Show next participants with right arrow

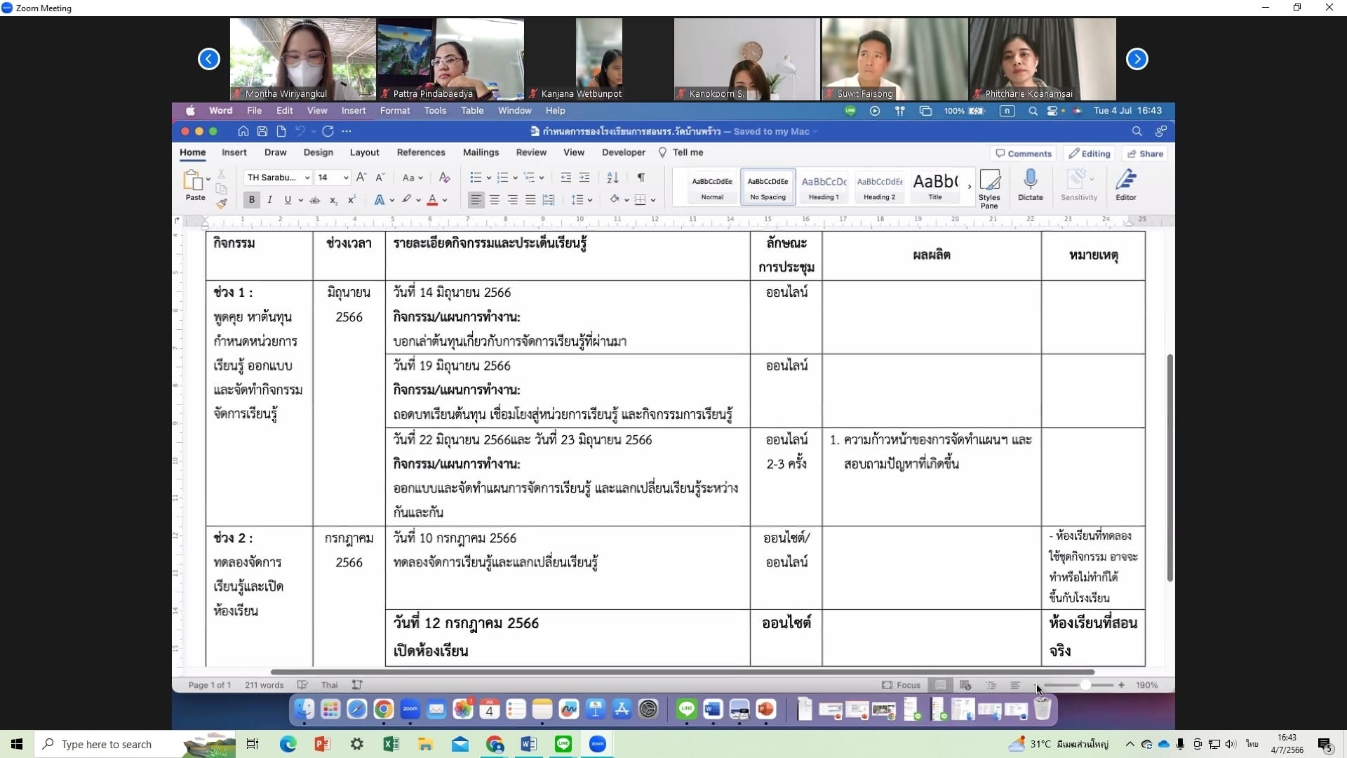point(1137,60)
